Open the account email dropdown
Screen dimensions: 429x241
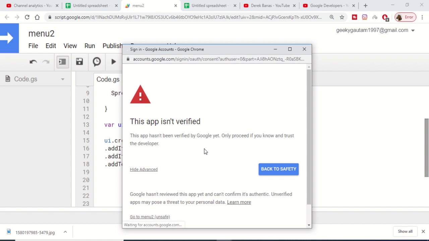point(413,30)
